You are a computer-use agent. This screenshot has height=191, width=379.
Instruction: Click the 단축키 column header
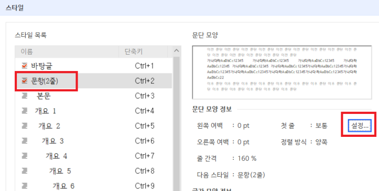click(143, 52)
